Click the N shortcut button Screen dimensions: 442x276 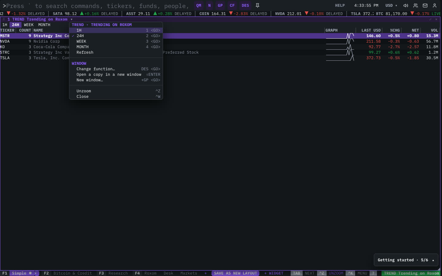click(209, 6)
